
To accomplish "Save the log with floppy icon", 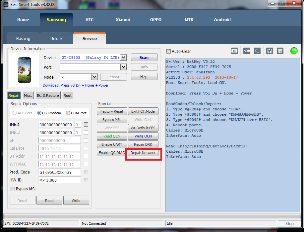I will point(270,51).
